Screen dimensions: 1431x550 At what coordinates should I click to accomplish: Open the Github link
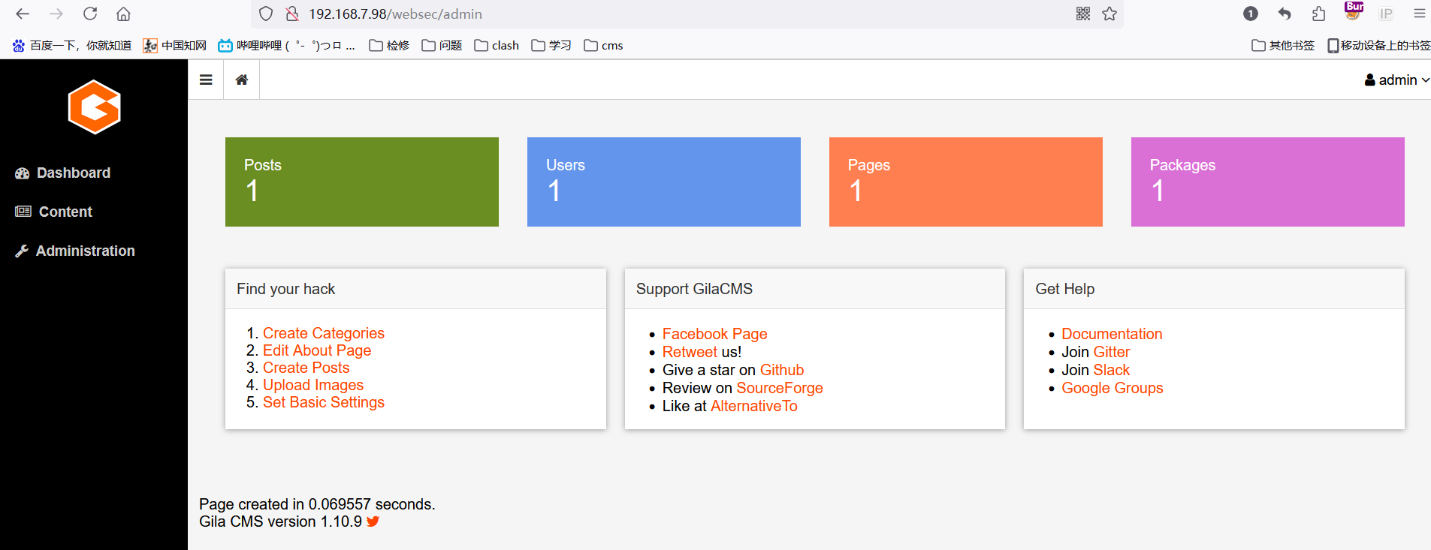pyautogui.click(x=782, y=370)
